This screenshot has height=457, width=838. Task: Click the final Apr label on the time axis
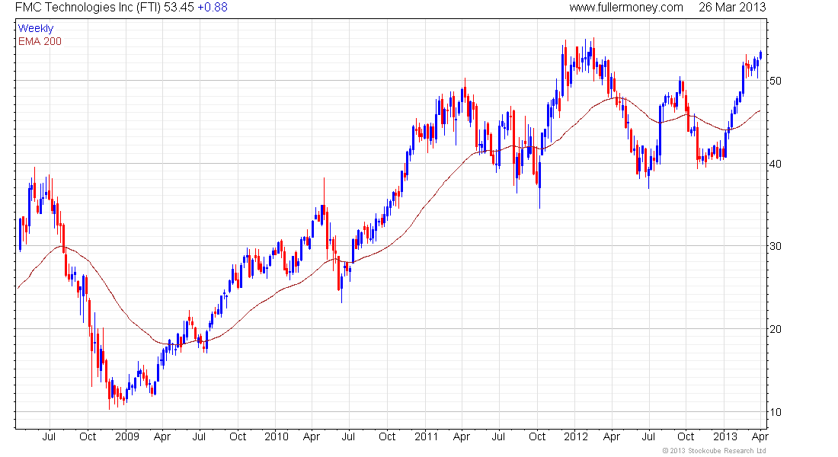pos(760,436)
